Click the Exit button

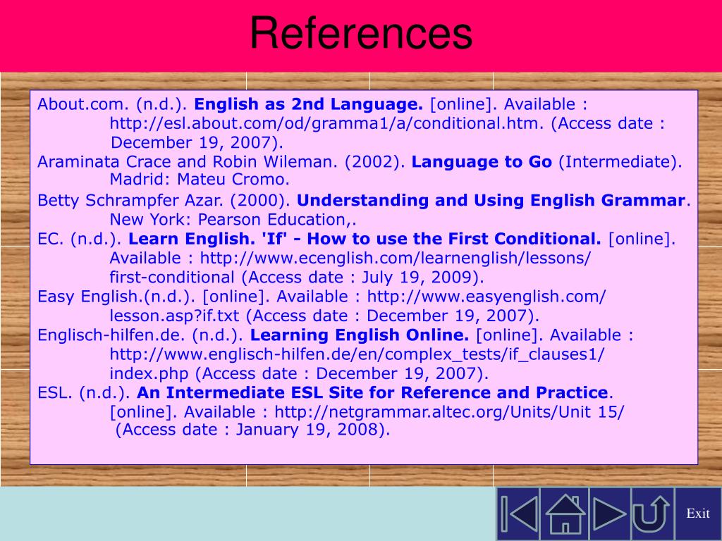[697, 514]
